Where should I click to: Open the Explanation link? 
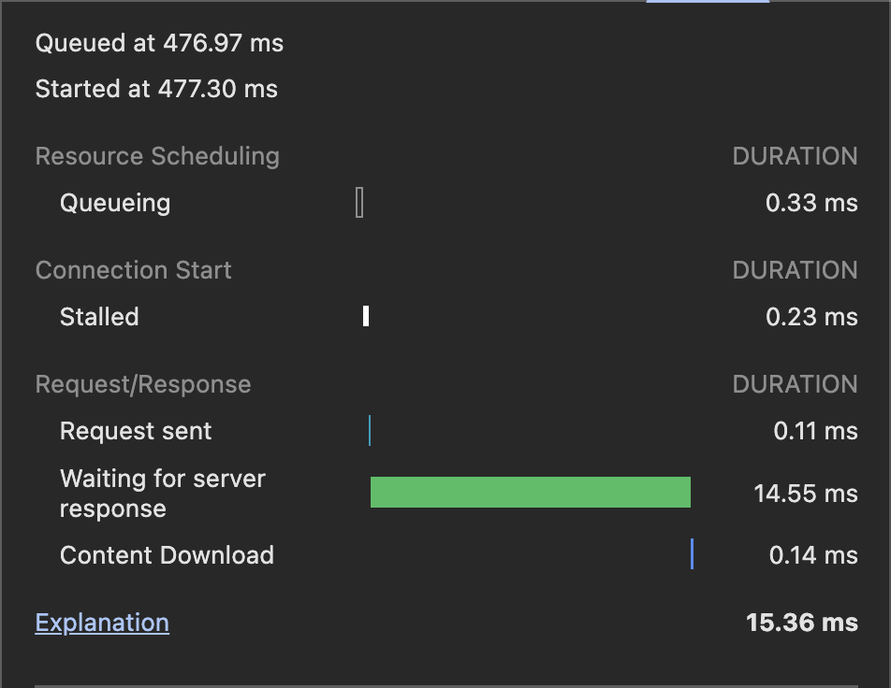tap(102, 623)
